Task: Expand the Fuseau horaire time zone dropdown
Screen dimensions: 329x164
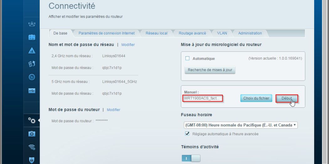Action: (240, 125)
